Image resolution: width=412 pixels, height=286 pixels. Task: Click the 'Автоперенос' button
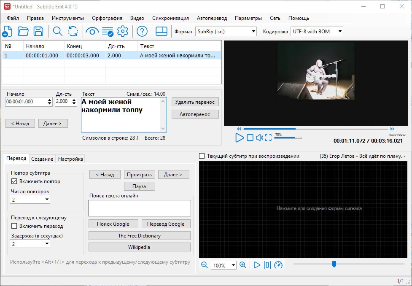(x=195, y=114)
